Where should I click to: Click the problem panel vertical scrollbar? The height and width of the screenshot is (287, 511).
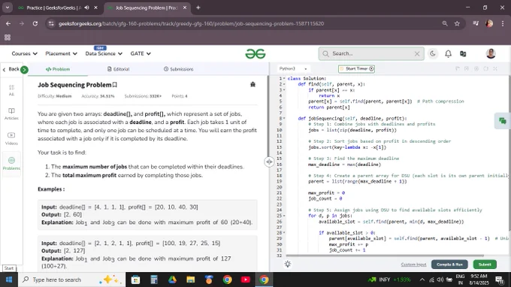(268, 117)
